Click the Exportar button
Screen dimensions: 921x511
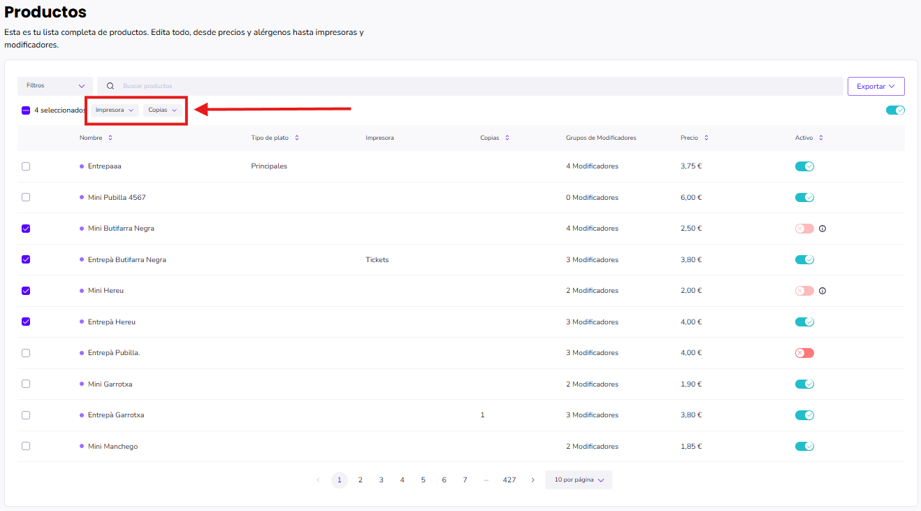click(876, 86)
